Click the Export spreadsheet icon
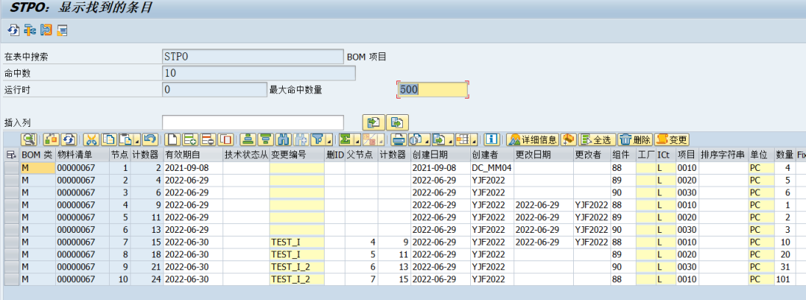806x300 pixels. [439, 140]
